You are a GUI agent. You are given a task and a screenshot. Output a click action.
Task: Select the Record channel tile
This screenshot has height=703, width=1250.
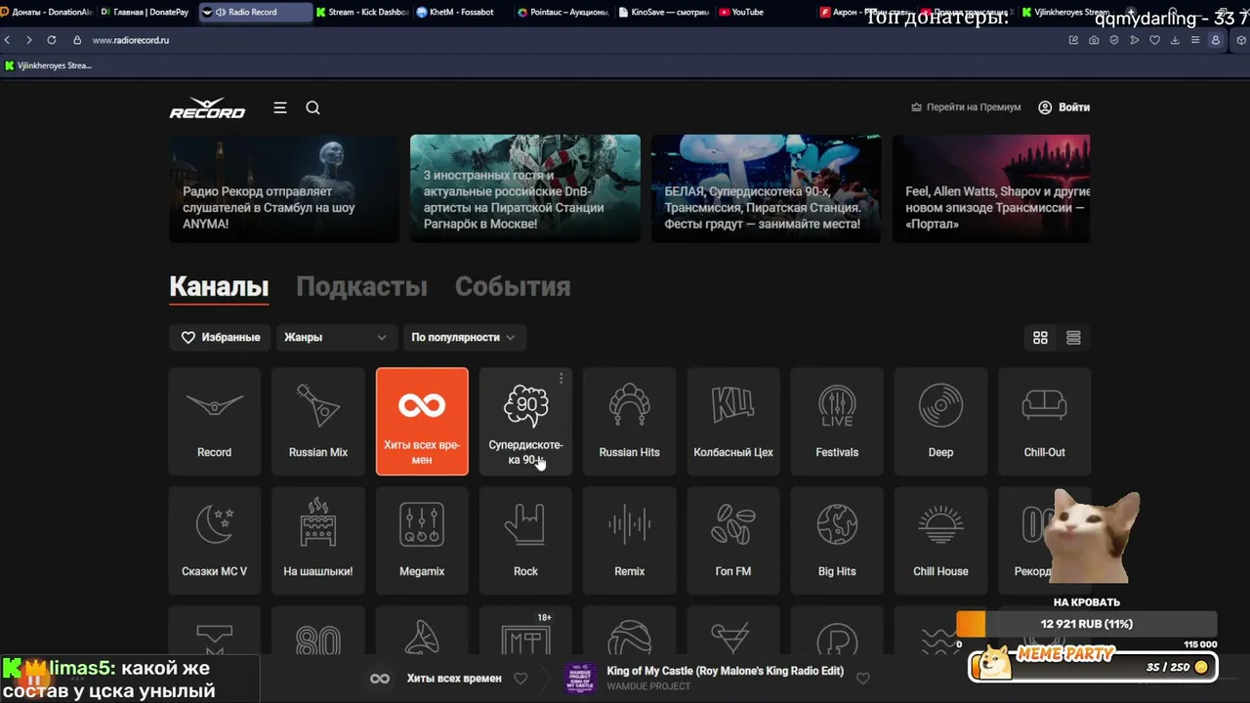(215, 421)
